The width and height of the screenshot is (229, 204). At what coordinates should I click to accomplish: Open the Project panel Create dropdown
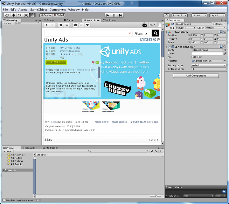(x=8, y=151)
